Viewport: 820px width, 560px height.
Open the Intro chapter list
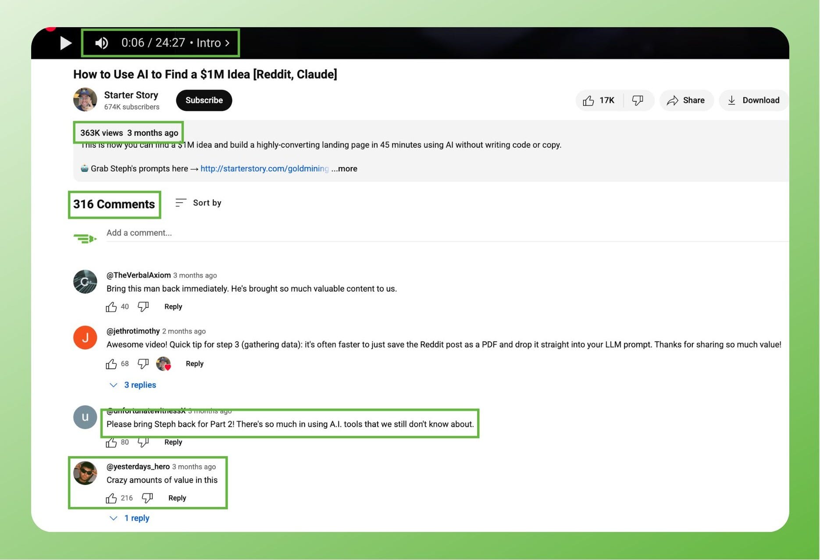coord(213,43)
